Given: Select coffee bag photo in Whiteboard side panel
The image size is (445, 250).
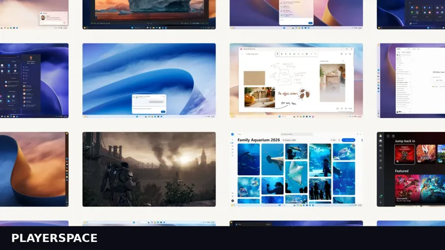Looking at the screenshot, I should coord(333,83).
